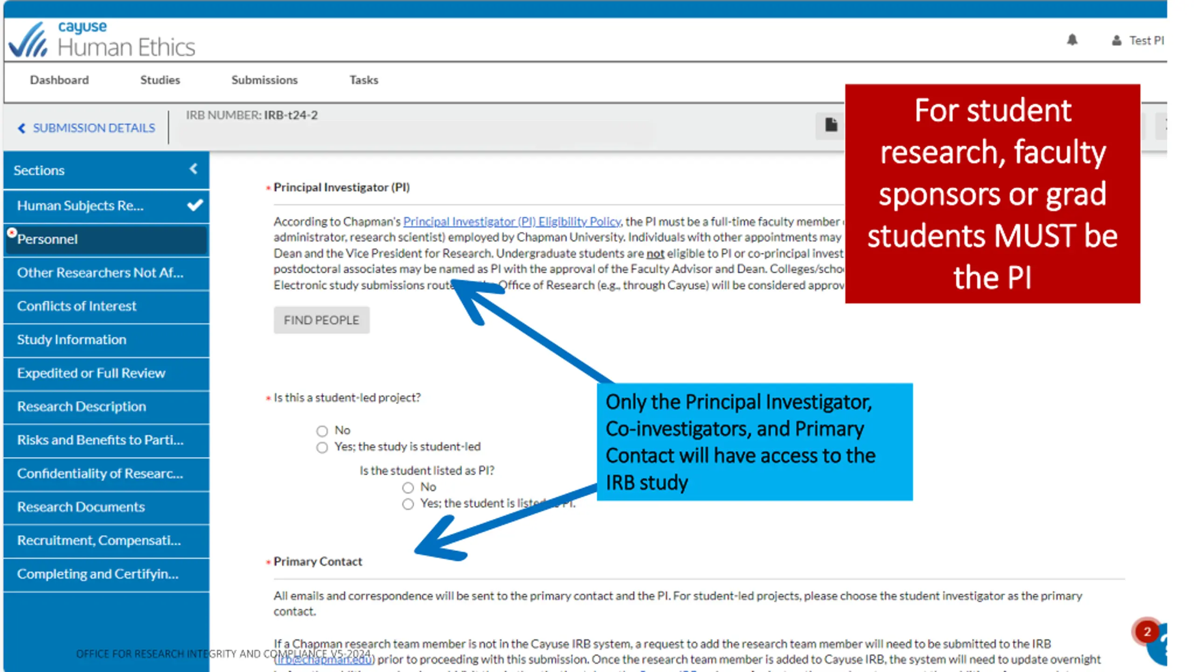Open Risks and Benefits to Parti... section
Screen dimensions: 1194x672
coord(106,440)
